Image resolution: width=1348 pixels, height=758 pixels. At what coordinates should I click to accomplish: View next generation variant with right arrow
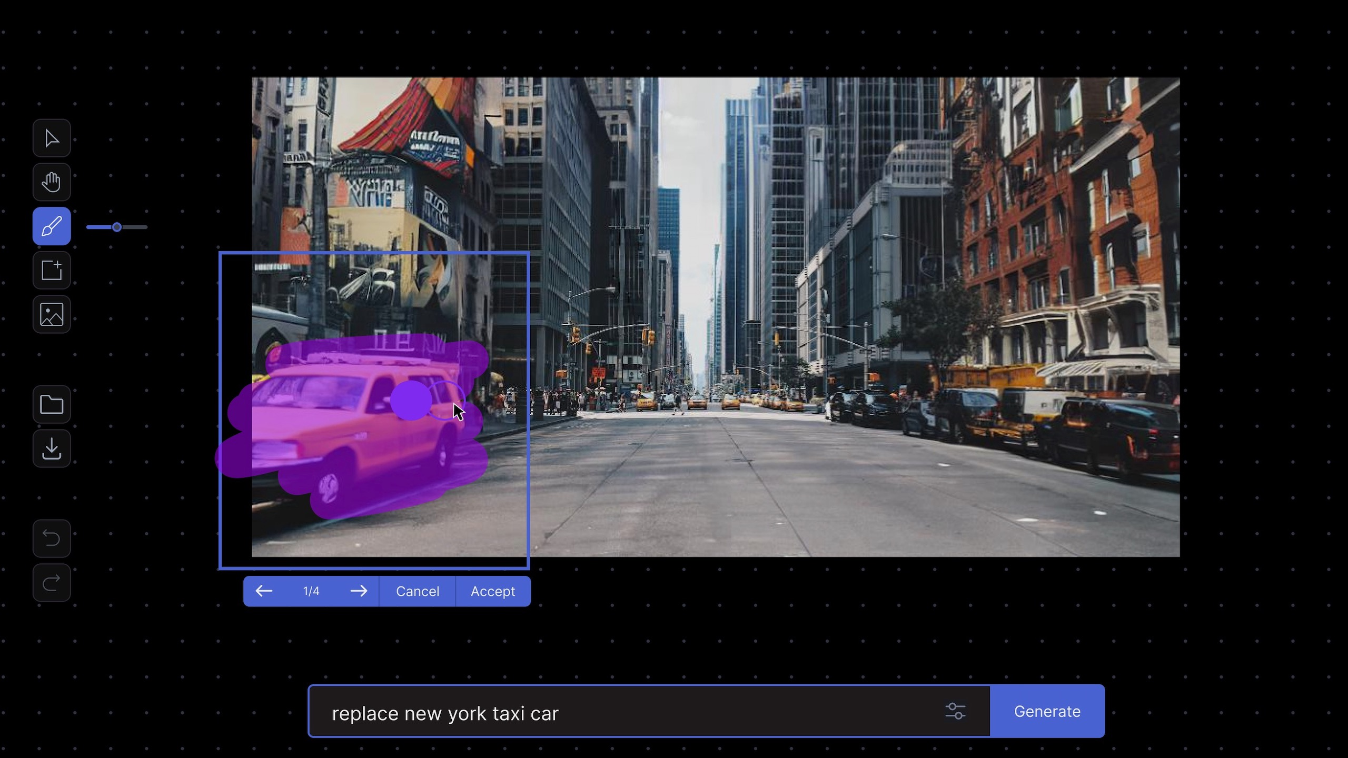click(x=360, y=591)
